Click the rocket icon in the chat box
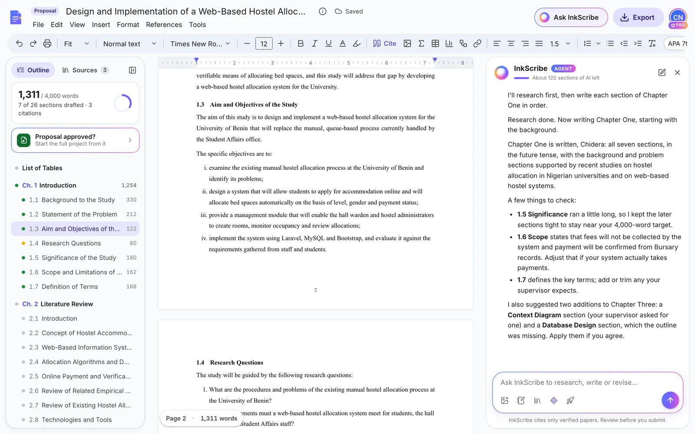The image size is (695, 434). [x=570, y=401]
